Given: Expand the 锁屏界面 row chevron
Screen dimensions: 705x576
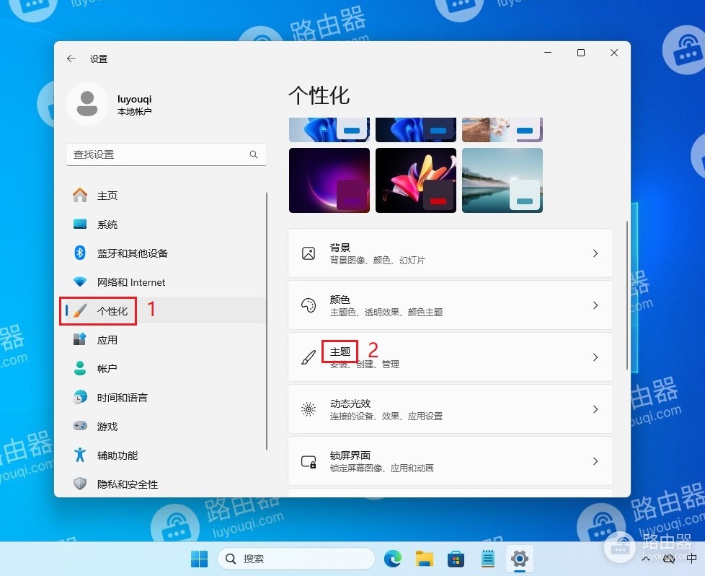Looking at the screenshot, I should tap(595, 461).
